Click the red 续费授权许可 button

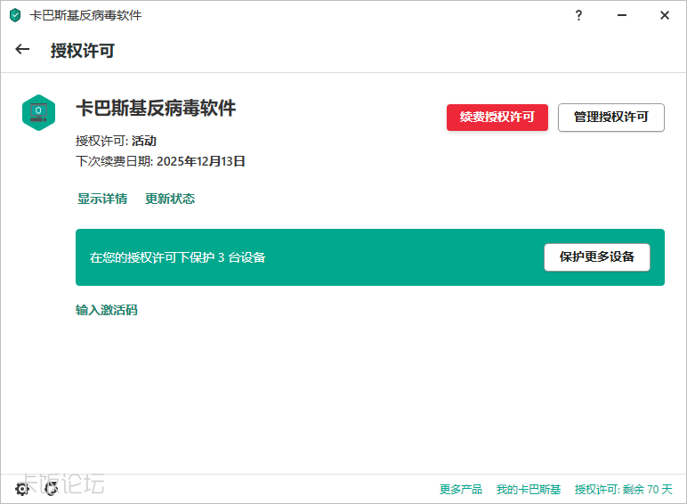[x=497, y=118]
